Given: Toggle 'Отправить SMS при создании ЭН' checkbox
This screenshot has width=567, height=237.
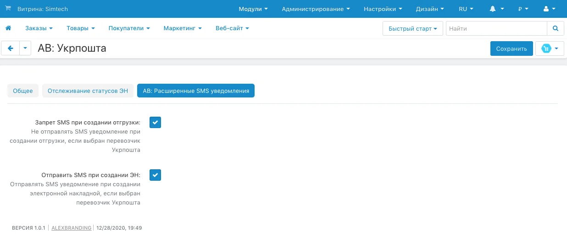Looking at the screenshot, I should coord(155,175).
